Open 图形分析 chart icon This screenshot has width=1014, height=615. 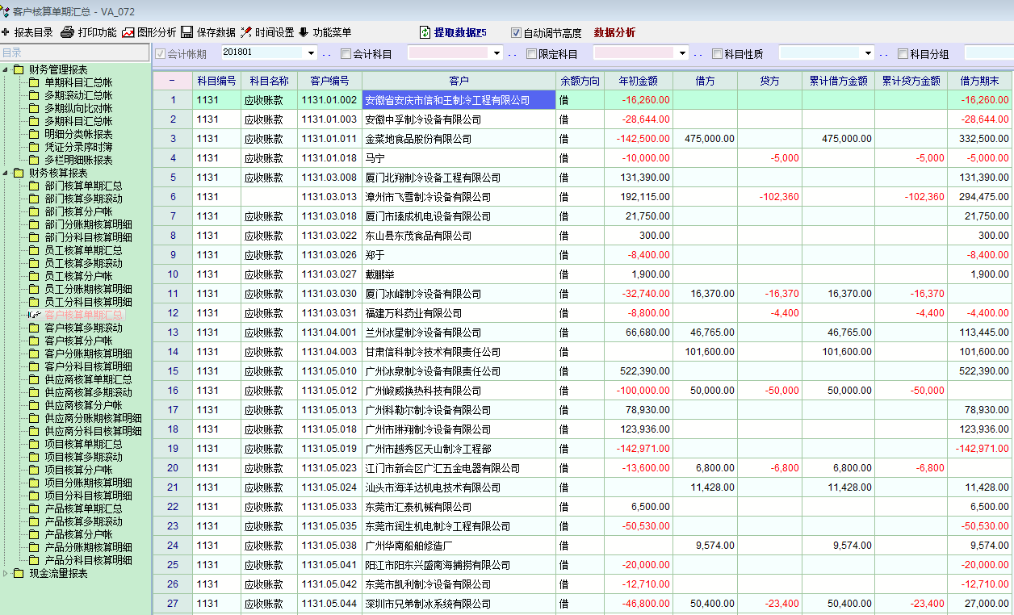pos(128,32)
